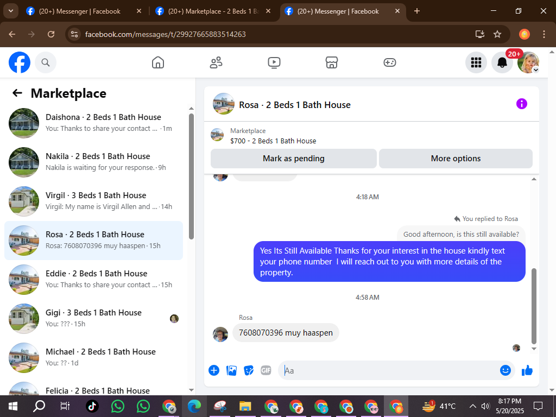Click More options button
Viewport: 556px width, 417px height.
[456, 159]
